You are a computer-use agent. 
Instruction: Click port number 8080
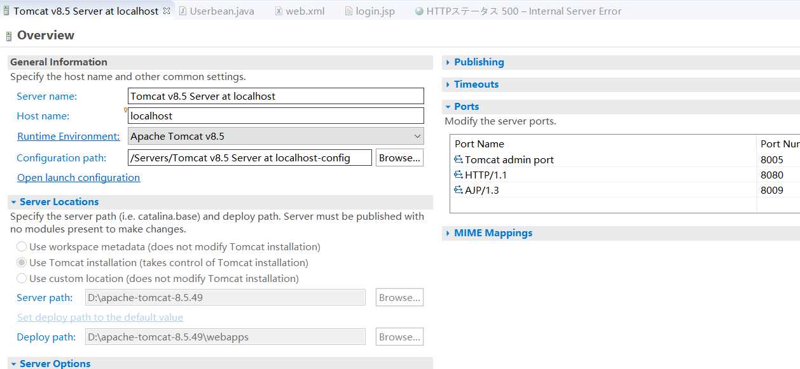pyautogui.click(x=771, y=175)
